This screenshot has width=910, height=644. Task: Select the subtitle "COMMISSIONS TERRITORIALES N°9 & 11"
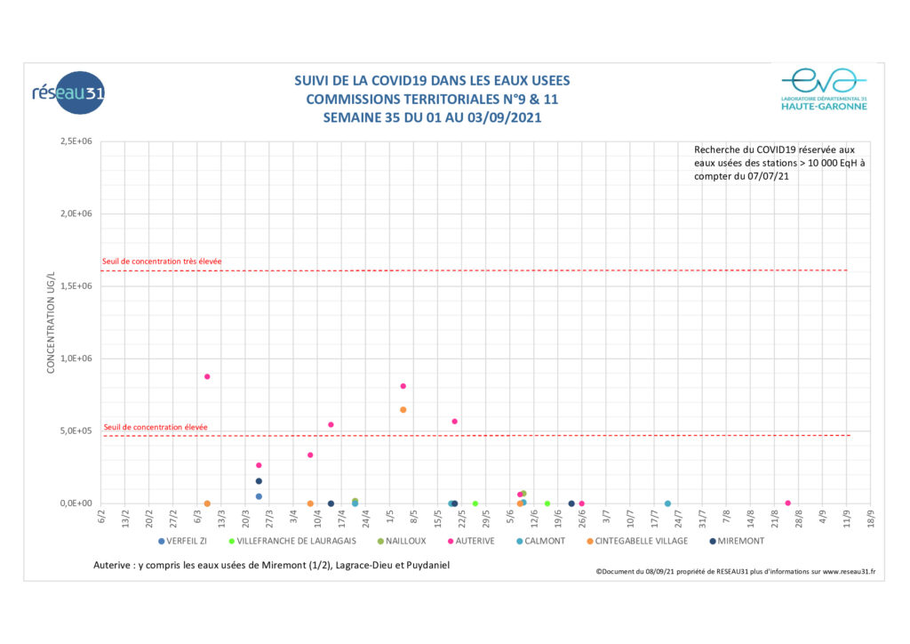point(432,100)
